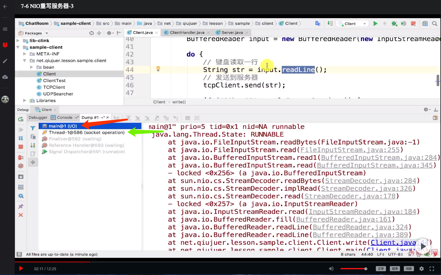Toggle the Pin Tab icon in the debug sidebar

(x=21, y=207)
